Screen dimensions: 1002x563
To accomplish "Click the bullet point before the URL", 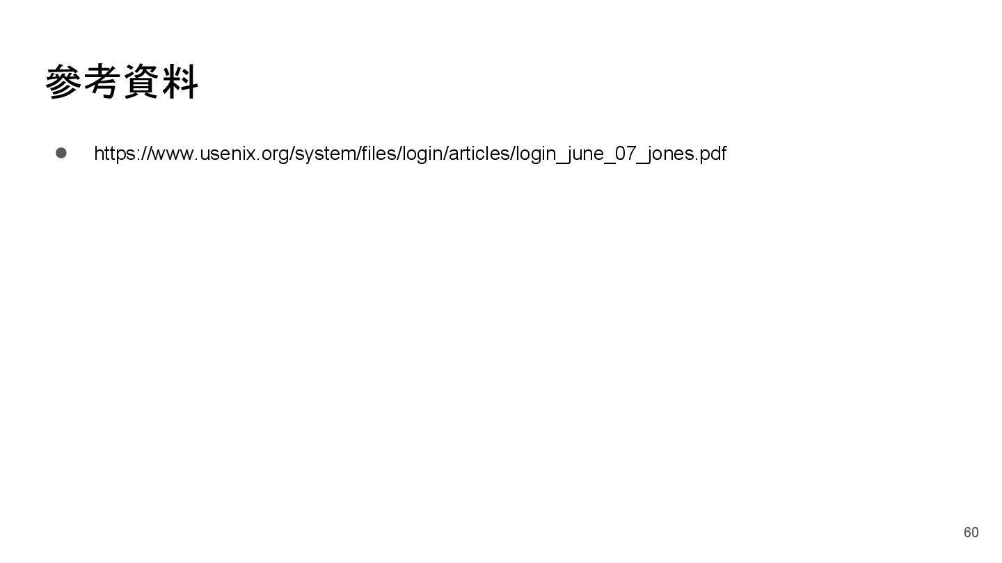I will (x=61, y=153).
